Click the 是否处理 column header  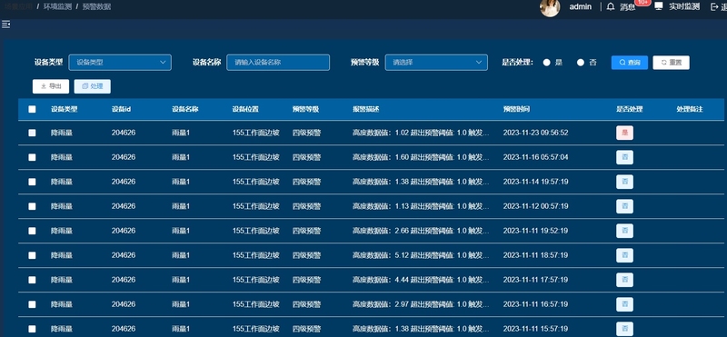[x=629, y=109]
